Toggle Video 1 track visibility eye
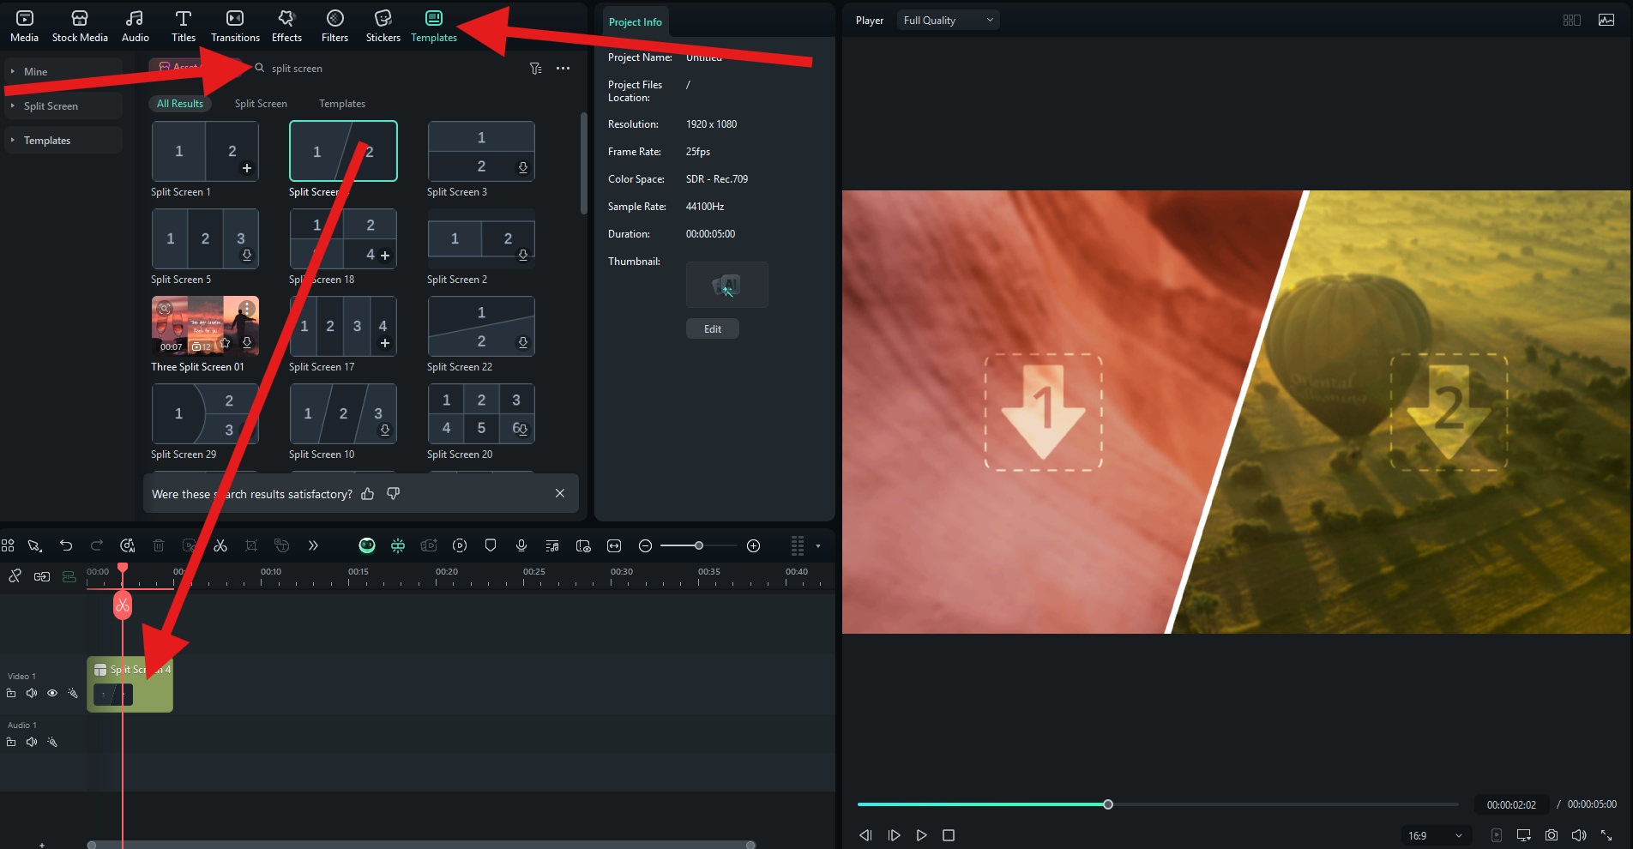The image size is (1633, 849). click(x=52, y=693)
